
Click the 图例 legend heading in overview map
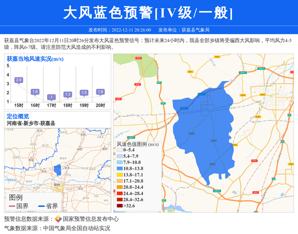tap(16, 198)
